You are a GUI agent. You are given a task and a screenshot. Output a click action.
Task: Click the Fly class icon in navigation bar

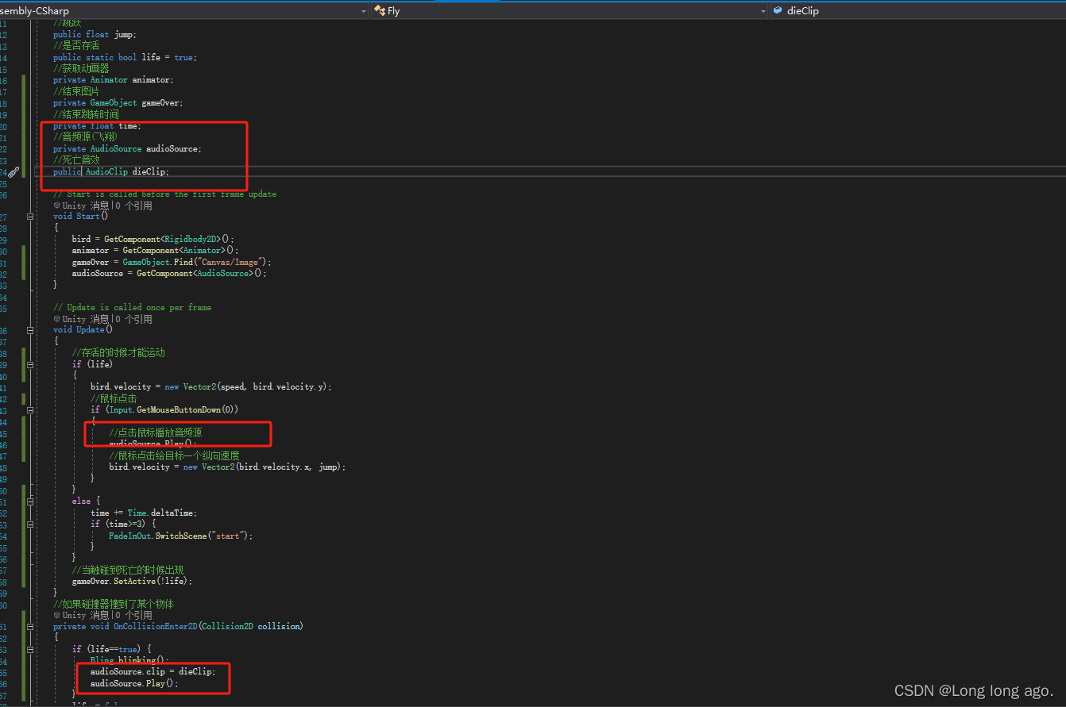(381, 11)
